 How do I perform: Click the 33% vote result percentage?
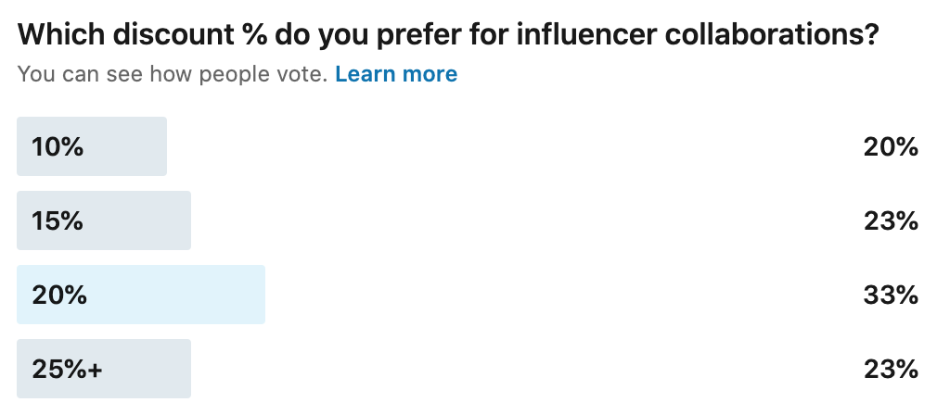(x=890, y=295)
